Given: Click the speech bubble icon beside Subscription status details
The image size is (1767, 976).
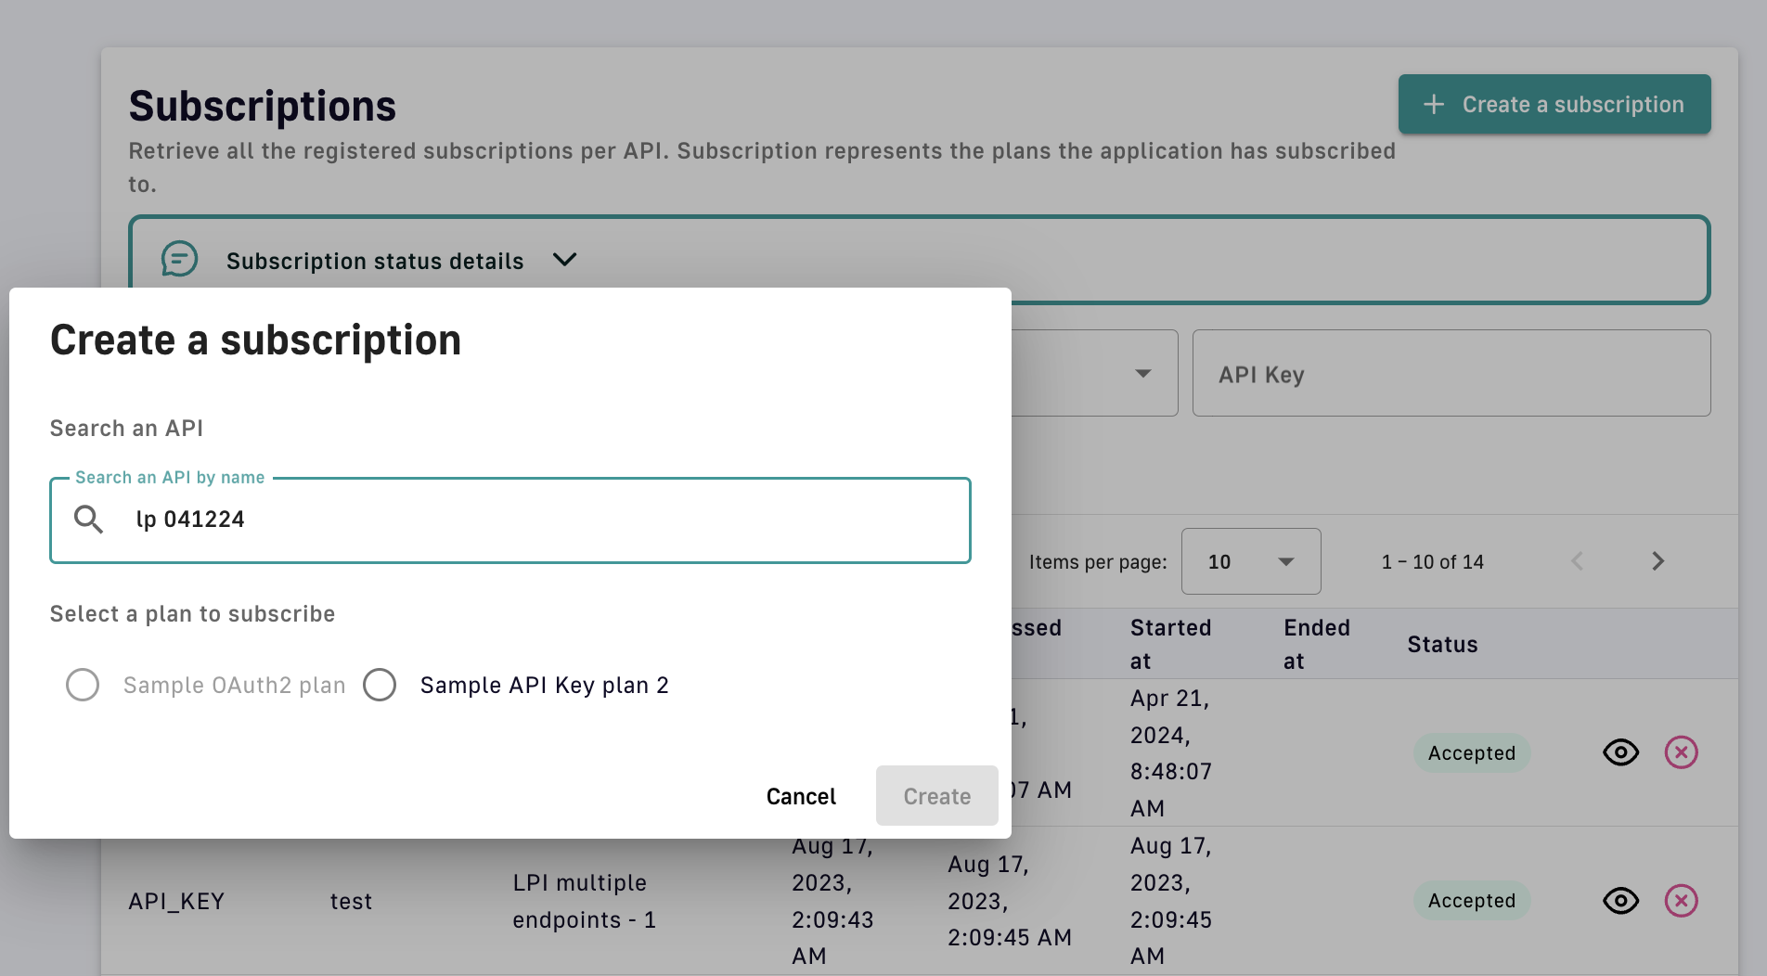Looking at the screenshot, I should pos(179,260).
